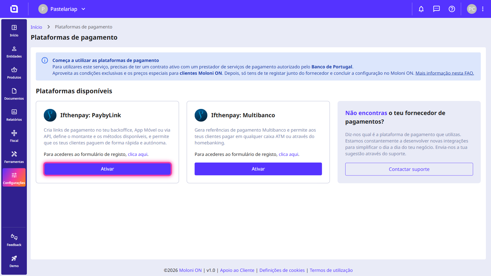Click the company avatar letter P

pos(43,9)
